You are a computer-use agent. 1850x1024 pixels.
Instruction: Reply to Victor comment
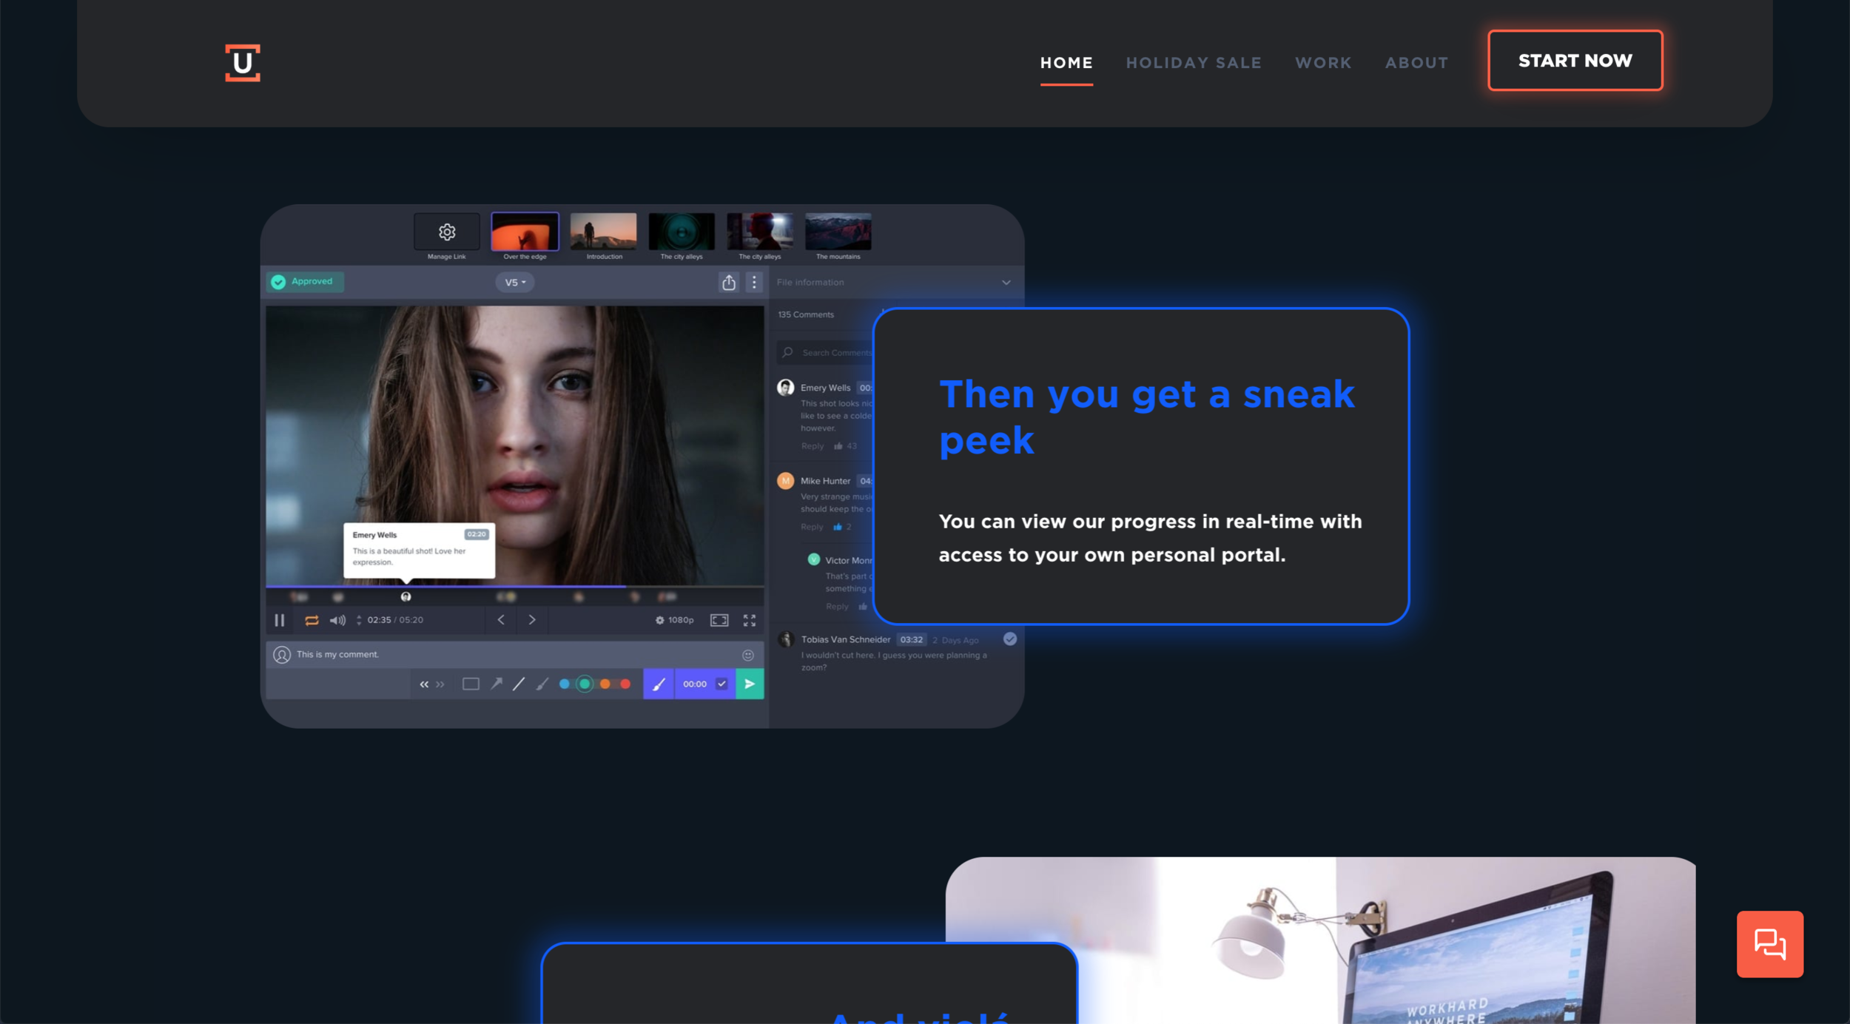[837, 607]
